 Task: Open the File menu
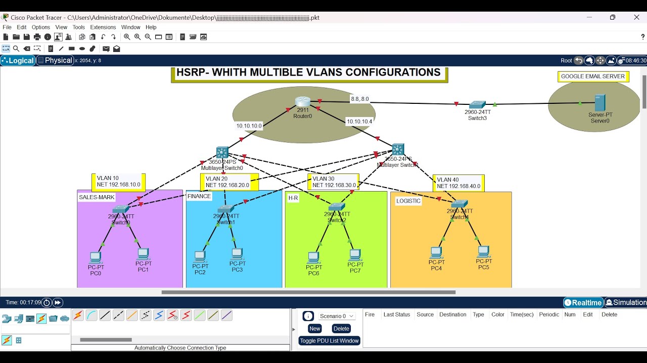tap(7, 27)
